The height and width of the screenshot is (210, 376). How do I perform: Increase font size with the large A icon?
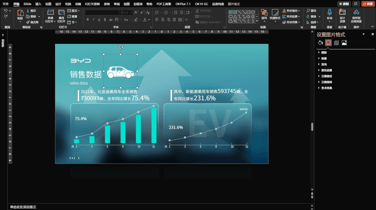coord(136,13)
